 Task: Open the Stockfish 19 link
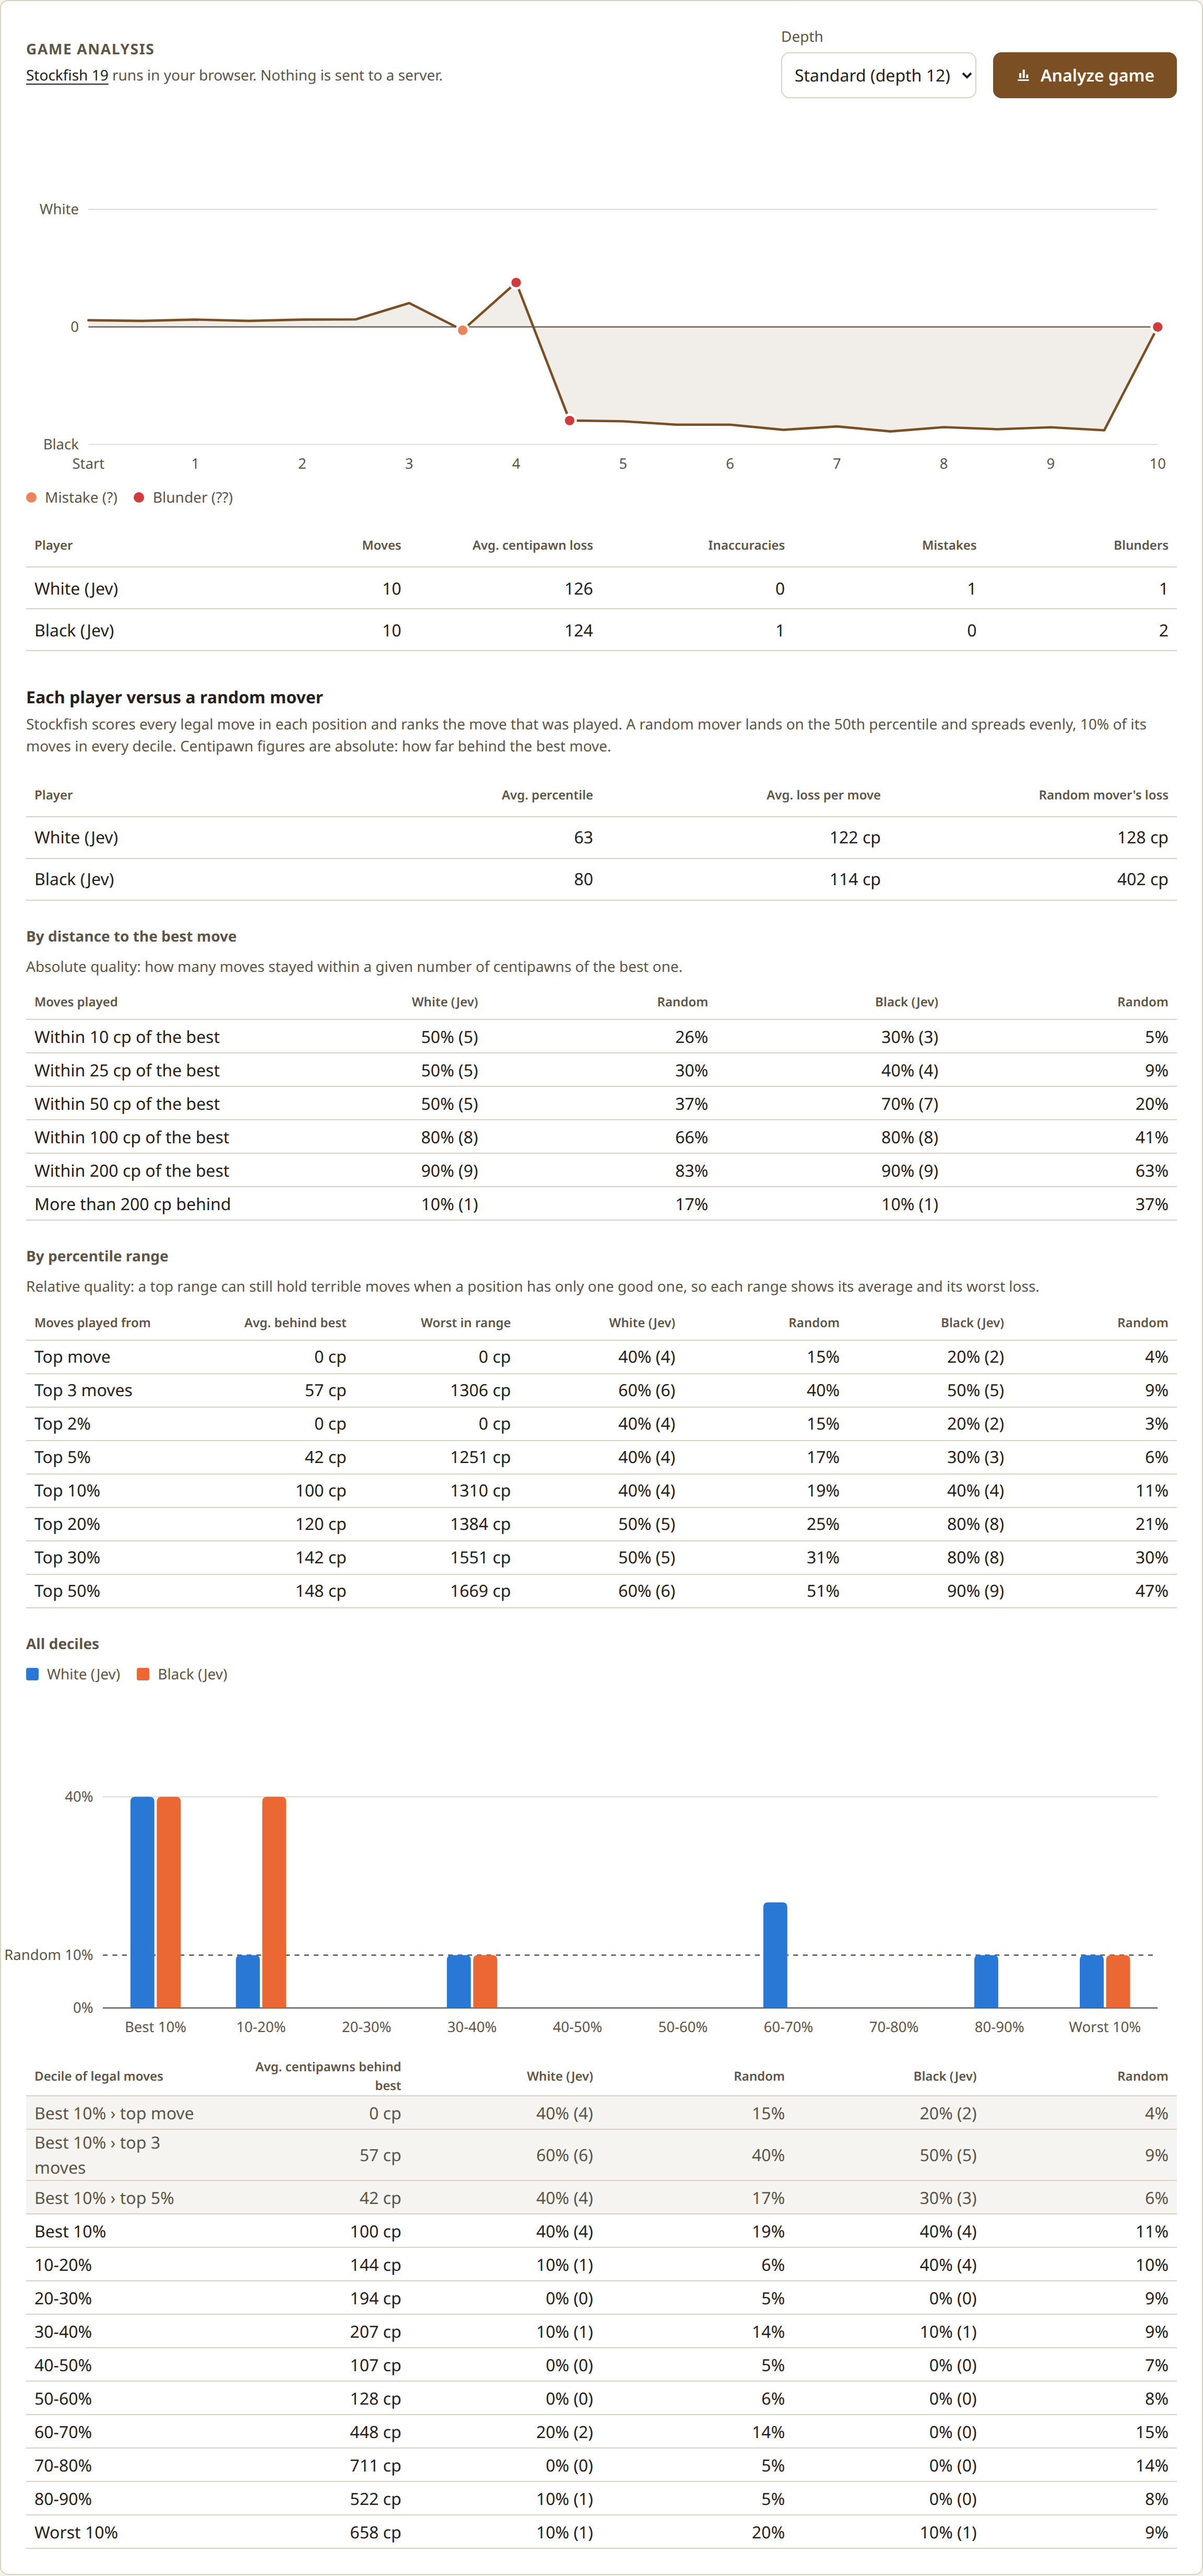67,75
